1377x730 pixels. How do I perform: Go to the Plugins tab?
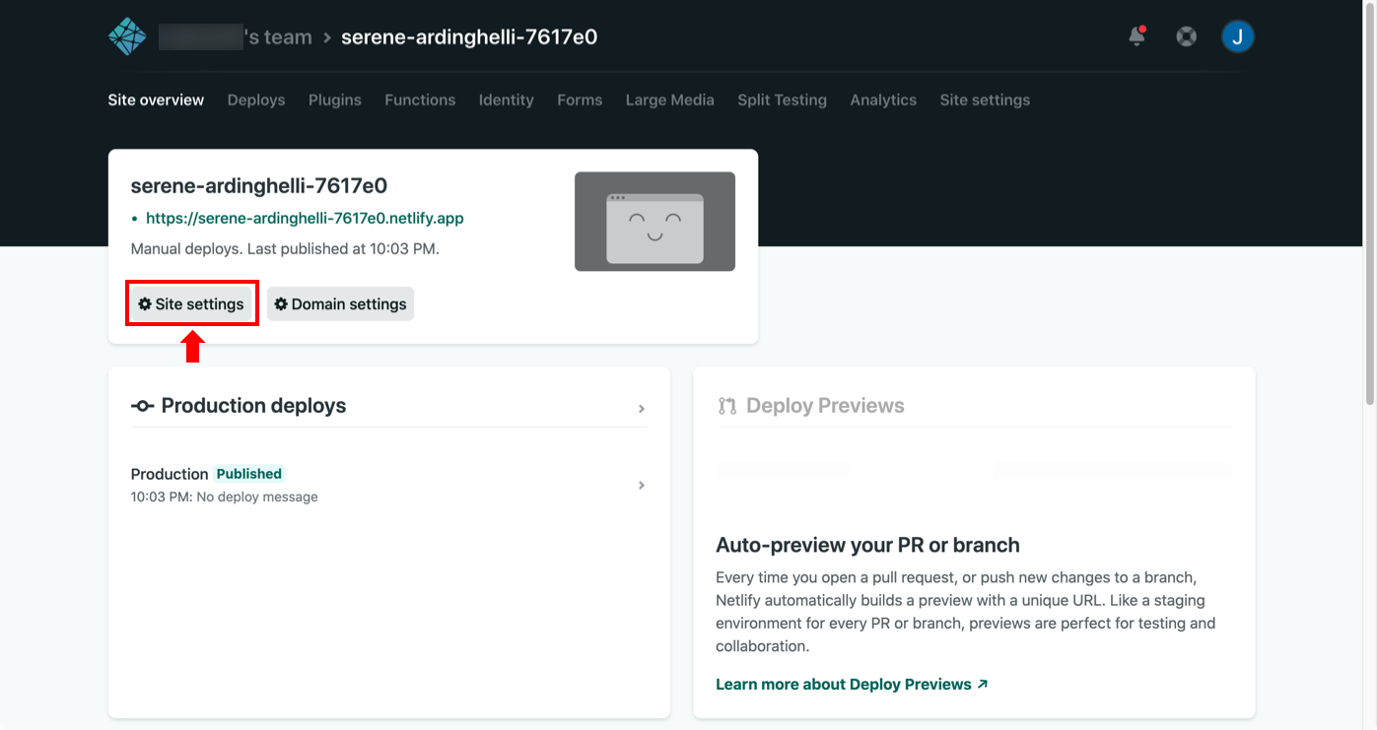pyautogui.click(x=335, y=100)
